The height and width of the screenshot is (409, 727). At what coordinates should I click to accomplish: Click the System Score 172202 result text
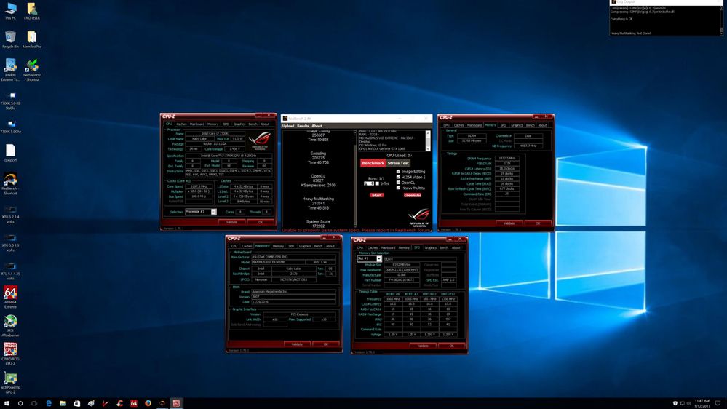point(318,224)
